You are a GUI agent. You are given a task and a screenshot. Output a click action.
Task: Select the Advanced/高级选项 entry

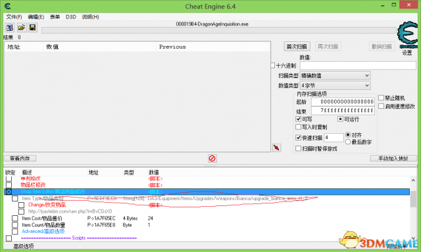(x=43, y=232)
